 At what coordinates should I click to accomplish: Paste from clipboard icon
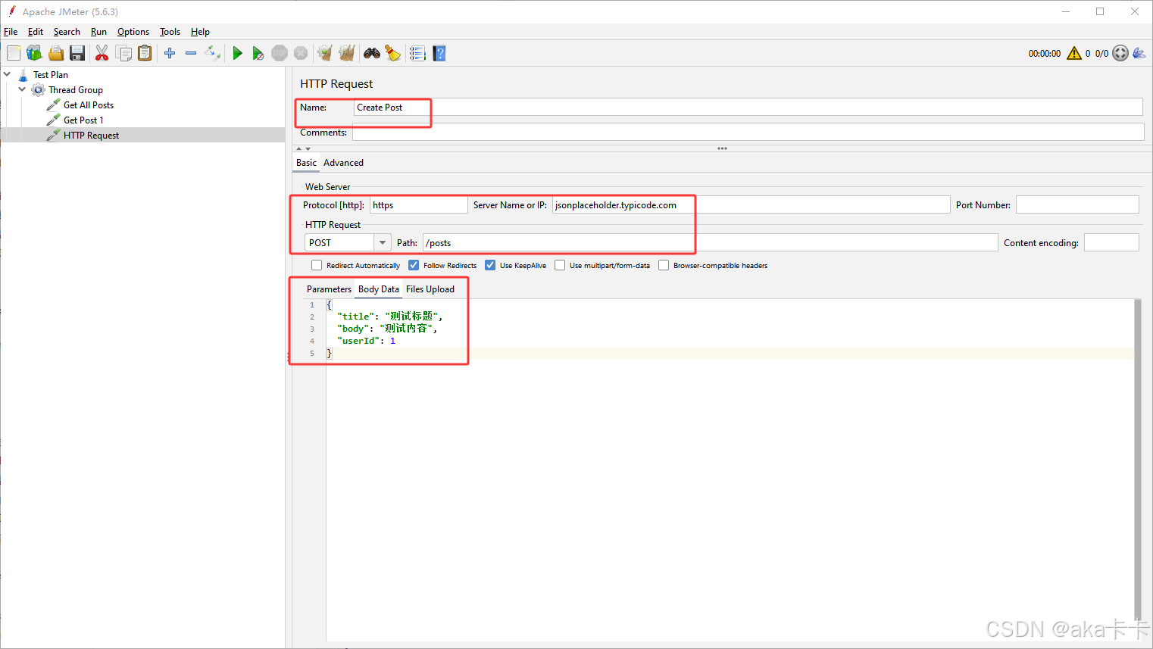click(145, 53)
